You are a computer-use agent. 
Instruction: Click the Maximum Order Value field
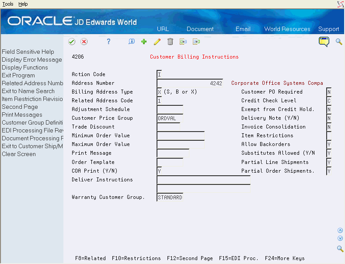click(x=181, y=145)
